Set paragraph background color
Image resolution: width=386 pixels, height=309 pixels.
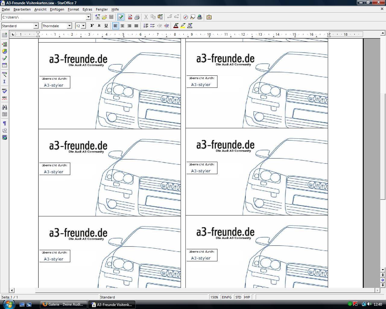(x=190, y=26)
